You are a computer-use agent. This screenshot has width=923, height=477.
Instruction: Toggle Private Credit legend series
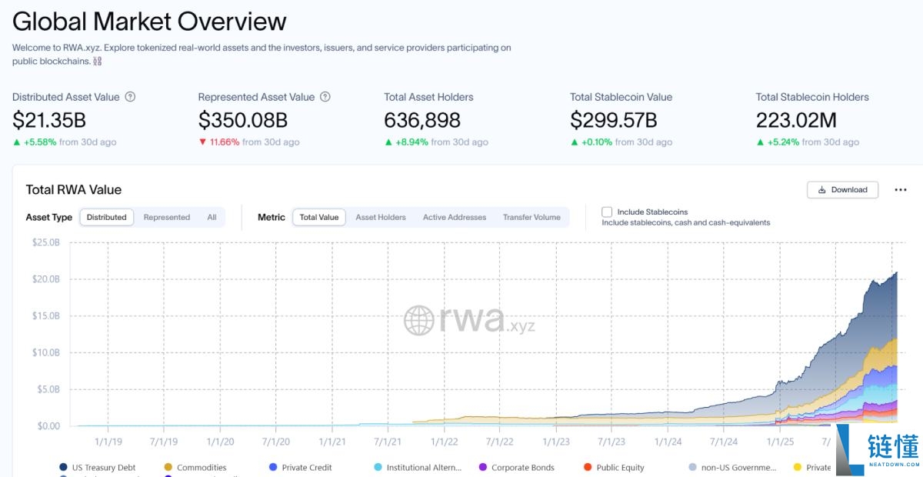tap(300, 467)
